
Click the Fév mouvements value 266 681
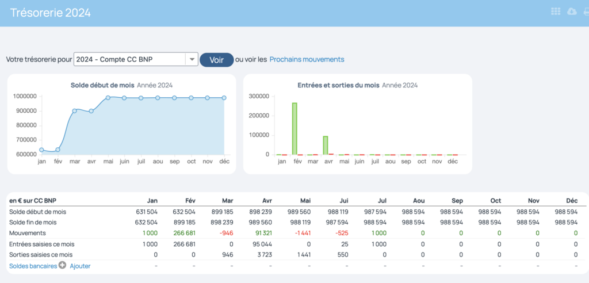[183, 233]
